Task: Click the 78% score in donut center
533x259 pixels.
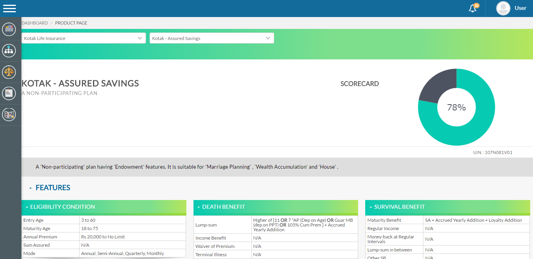Action: [456, 107]
